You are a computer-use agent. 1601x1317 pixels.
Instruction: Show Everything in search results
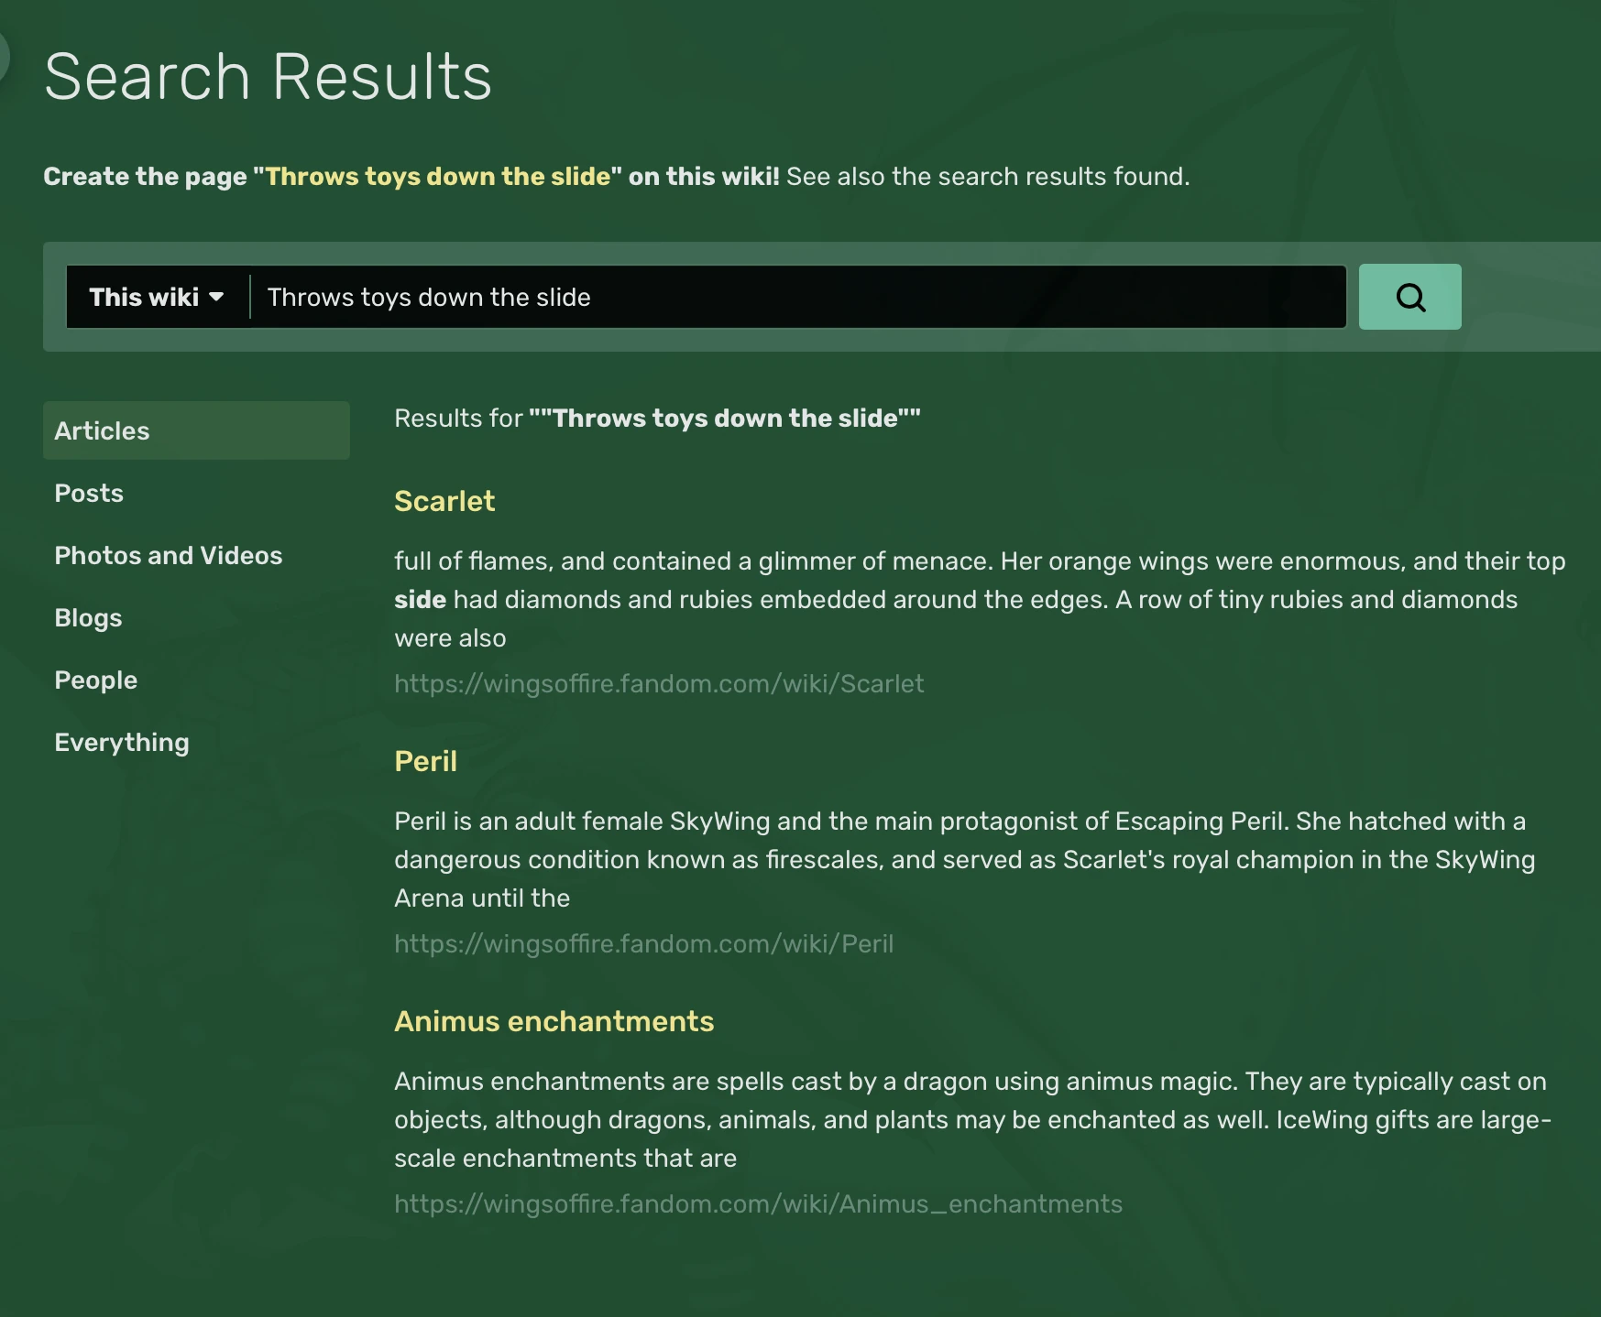pos(122,742)
